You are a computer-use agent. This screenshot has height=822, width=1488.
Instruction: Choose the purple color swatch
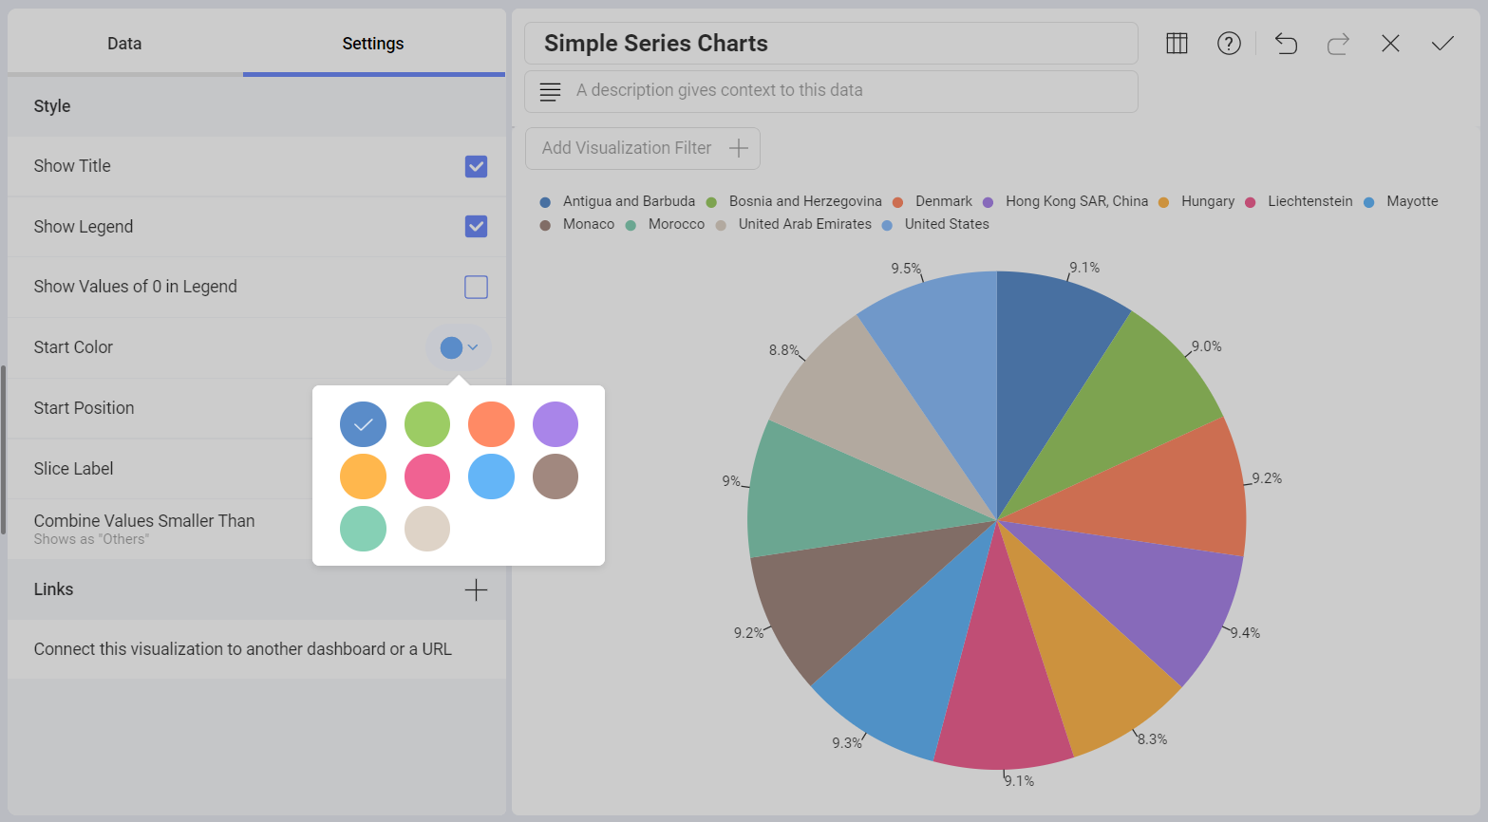coord(556,424)
